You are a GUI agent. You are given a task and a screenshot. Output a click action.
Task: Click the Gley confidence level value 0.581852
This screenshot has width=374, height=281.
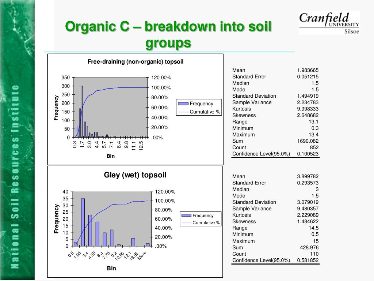pyautogui.click(x=308, y=261)
